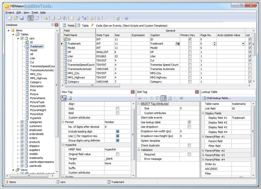Viewport: 261px width, 189px height.
Task: Click the fields grid horizontal scrollbar thumb
Action: 92,85
